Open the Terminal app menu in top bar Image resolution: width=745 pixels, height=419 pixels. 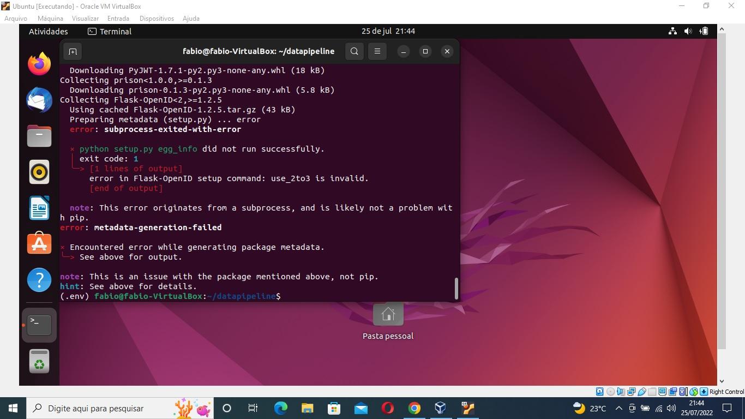(x=110, y=32)
